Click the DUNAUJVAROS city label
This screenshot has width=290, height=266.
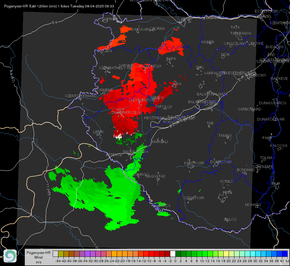click(x=273, y=103)
